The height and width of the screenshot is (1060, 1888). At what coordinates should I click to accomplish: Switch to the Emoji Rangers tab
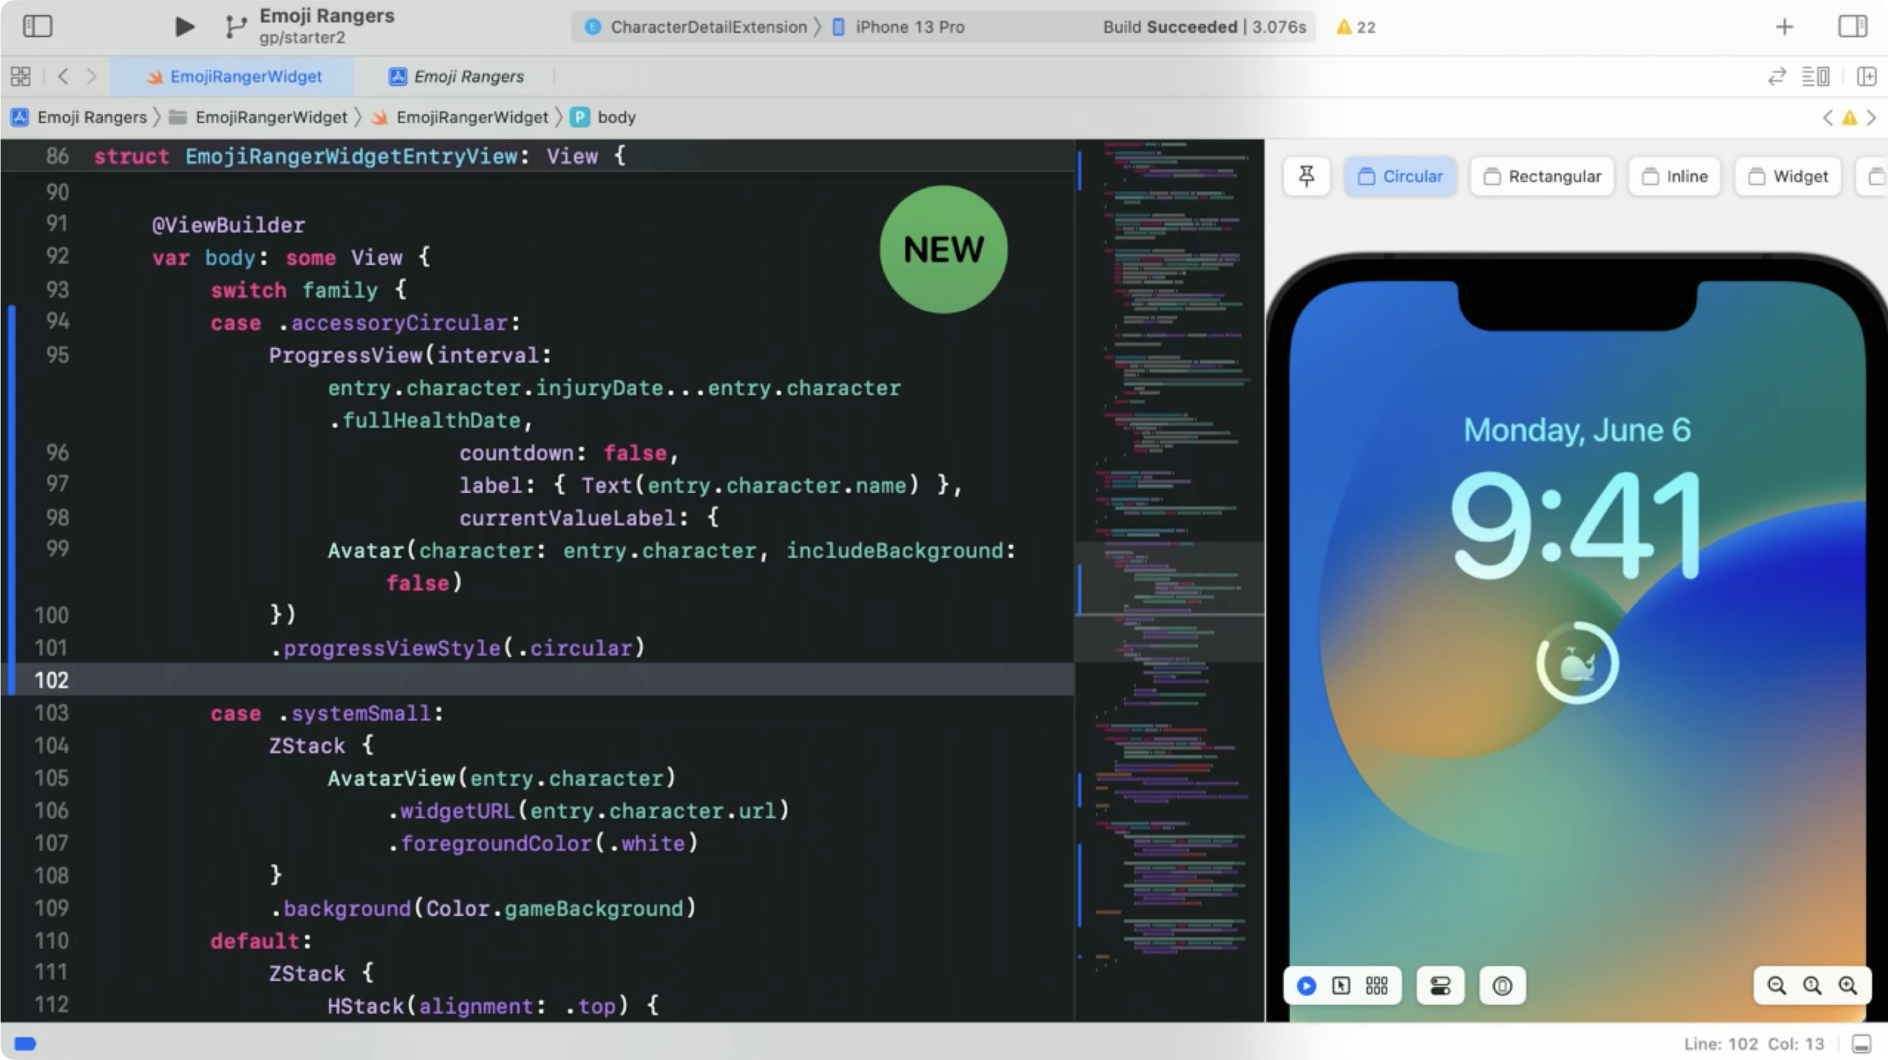pyautogui.click(x=457, y=76)
